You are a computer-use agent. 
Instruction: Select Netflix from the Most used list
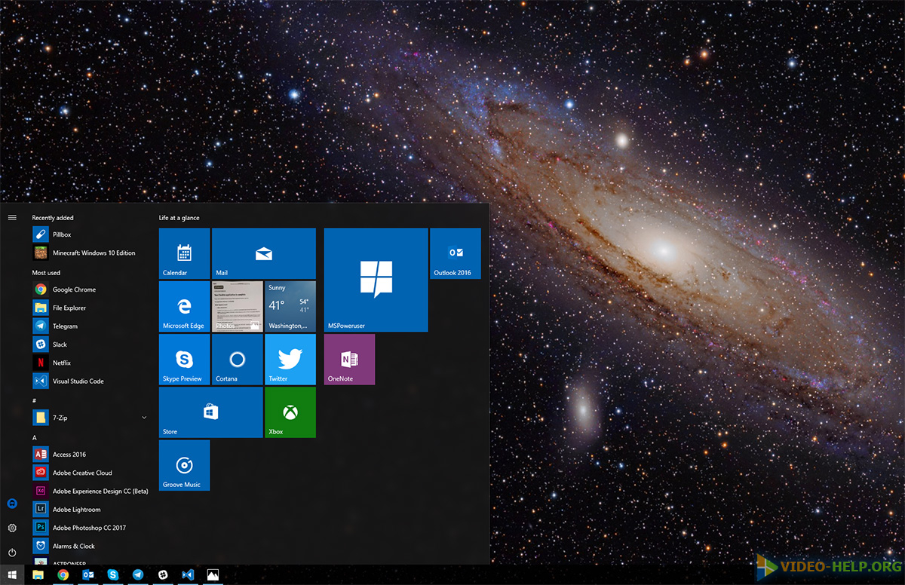coord(62,363)
